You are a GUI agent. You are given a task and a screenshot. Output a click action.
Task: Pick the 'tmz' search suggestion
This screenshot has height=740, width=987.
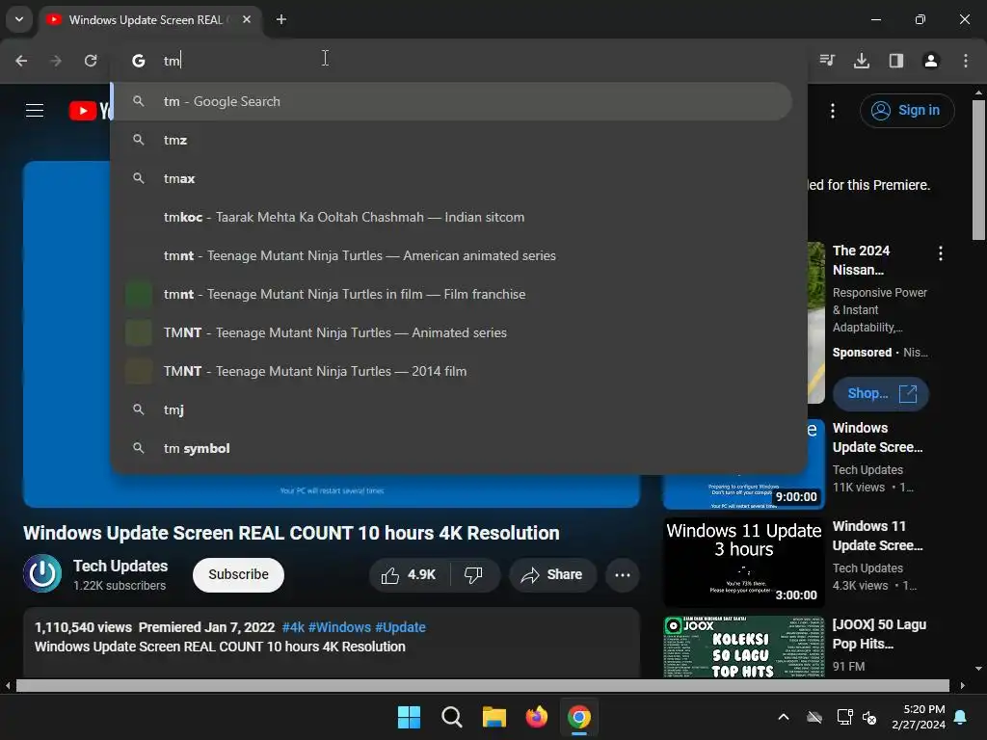click(451, 140)
